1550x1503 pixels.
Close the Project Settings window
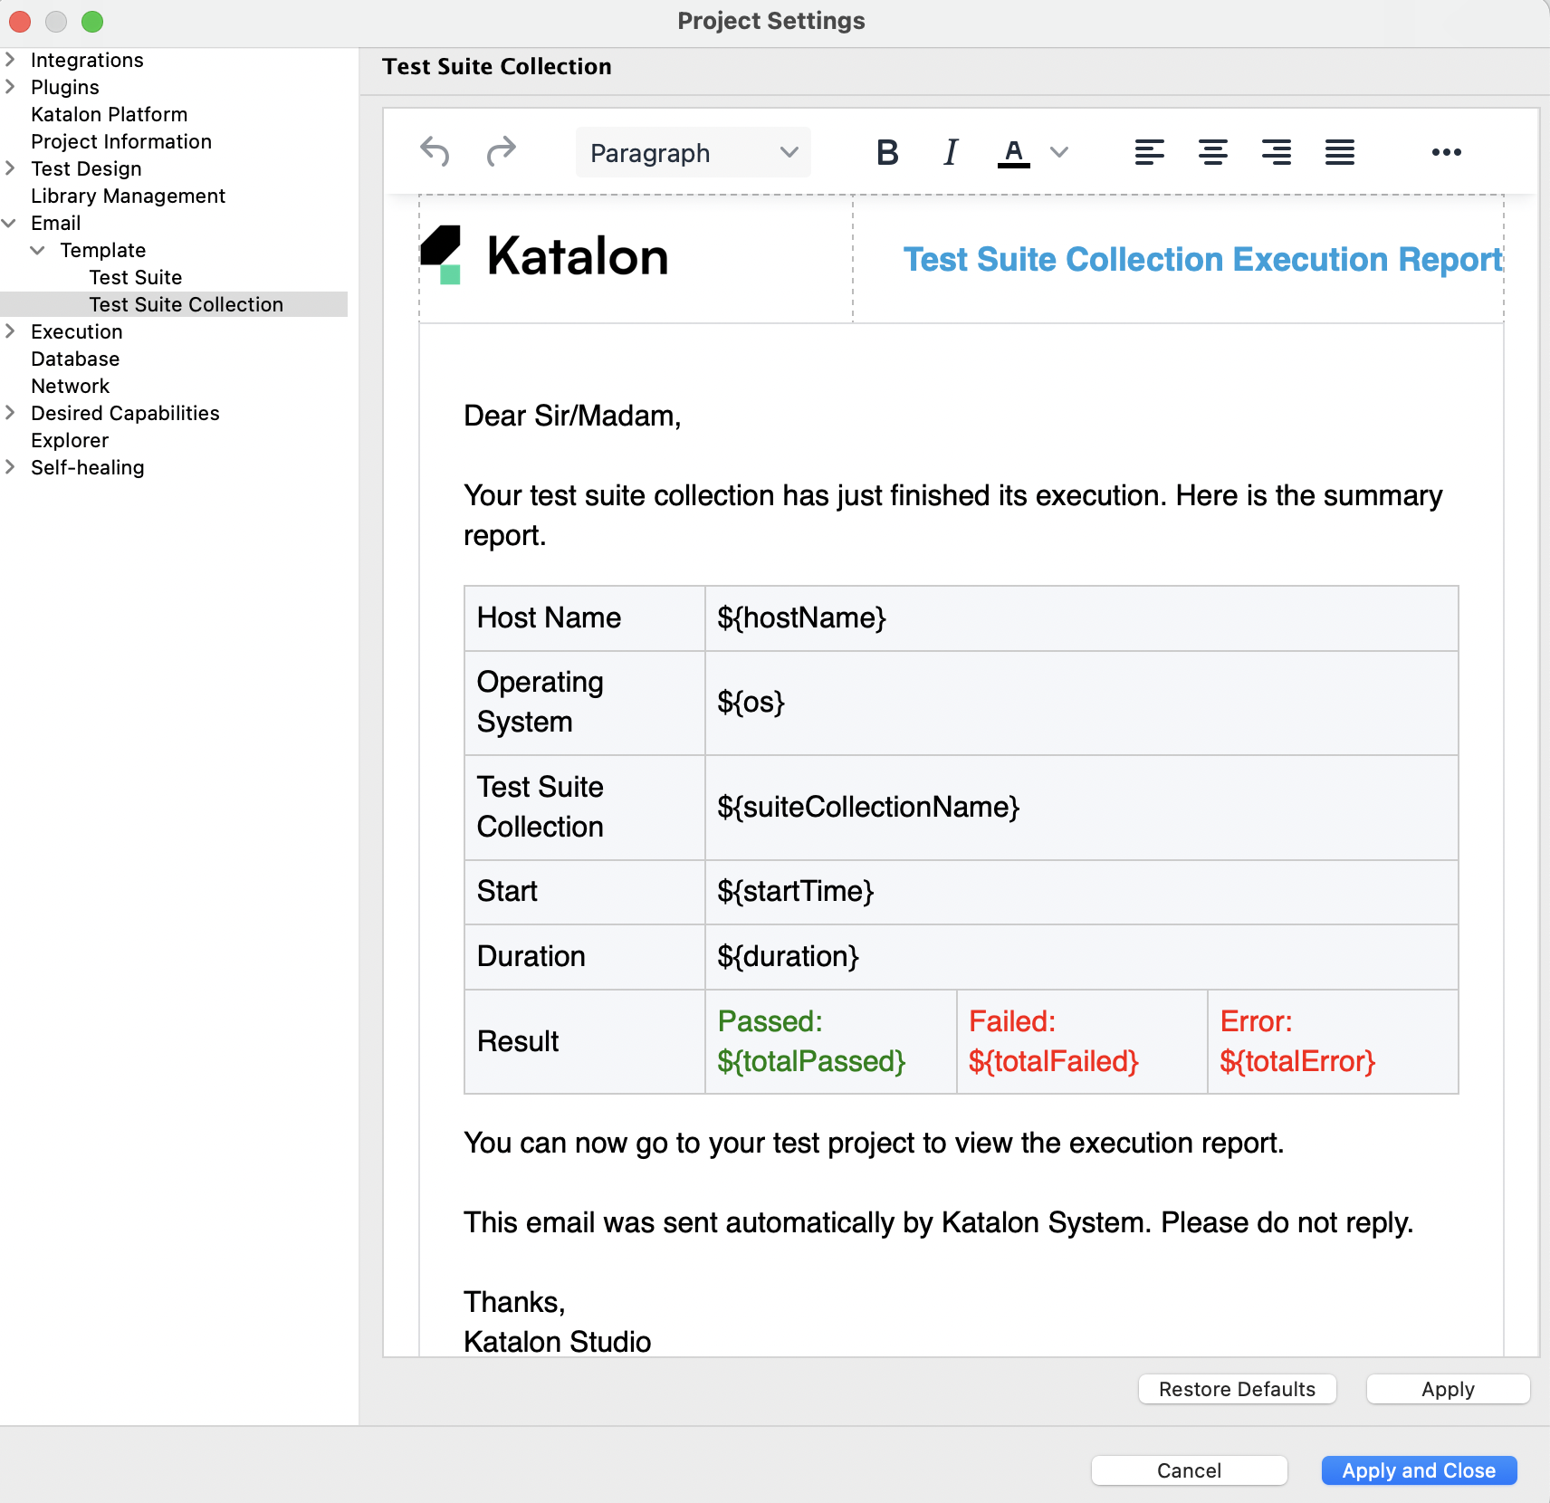(20, 21)
